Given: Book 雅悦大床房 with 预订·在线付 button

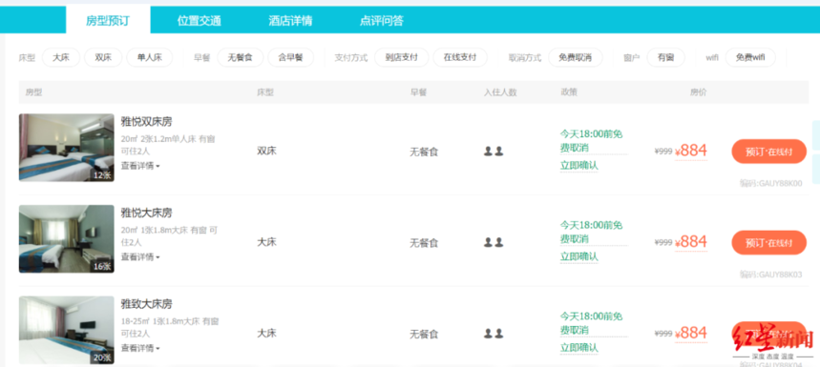Looking at the screenshot, I should (768, 243).
